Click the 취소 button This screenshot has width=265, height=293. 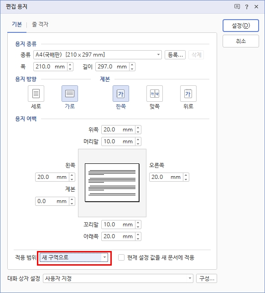241,41
